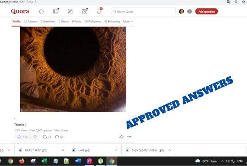Open downloaded GUEST POST.jpg file

point(36,150)
